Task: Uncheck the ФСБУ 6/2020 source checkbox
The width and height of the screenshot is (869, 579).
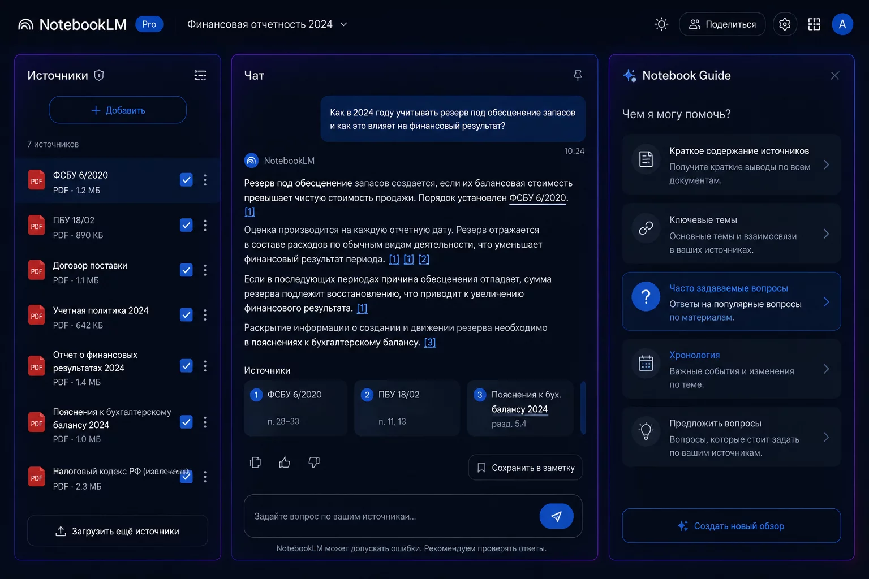Action: click(x=186, y=180)
